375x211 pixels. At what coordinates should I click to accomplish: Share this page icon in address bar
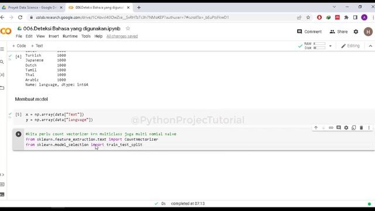pyautogui.click(x=299, y=17)
